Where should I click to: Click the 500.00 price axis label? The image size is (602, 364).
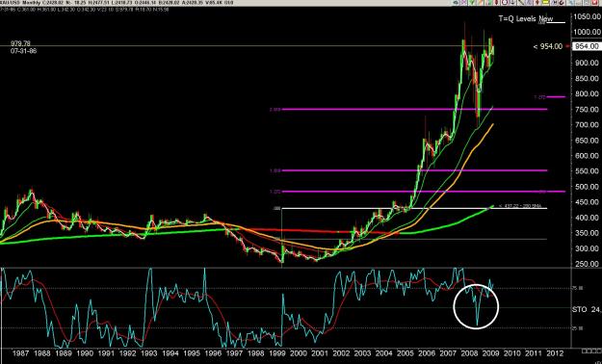tap(588, 187)
